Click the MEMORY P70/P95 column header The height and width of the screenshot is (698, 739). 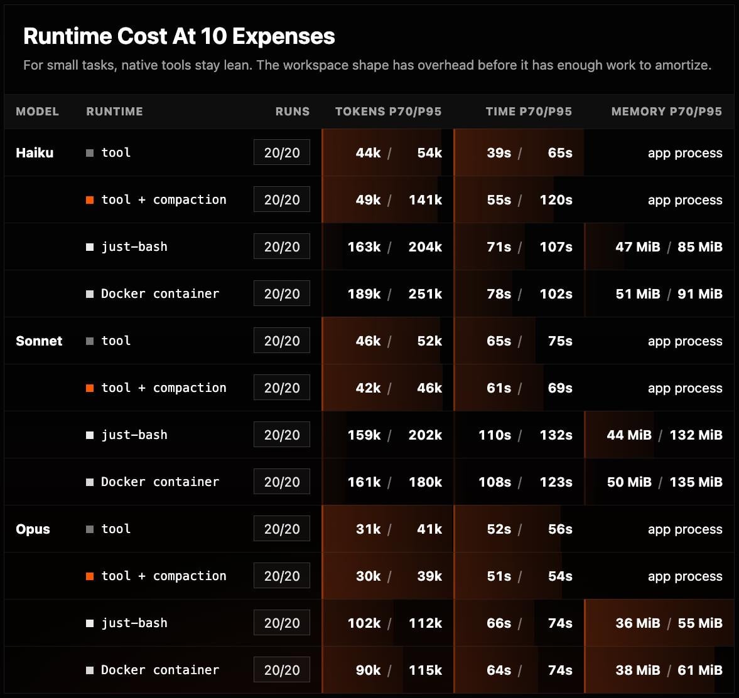667,112
